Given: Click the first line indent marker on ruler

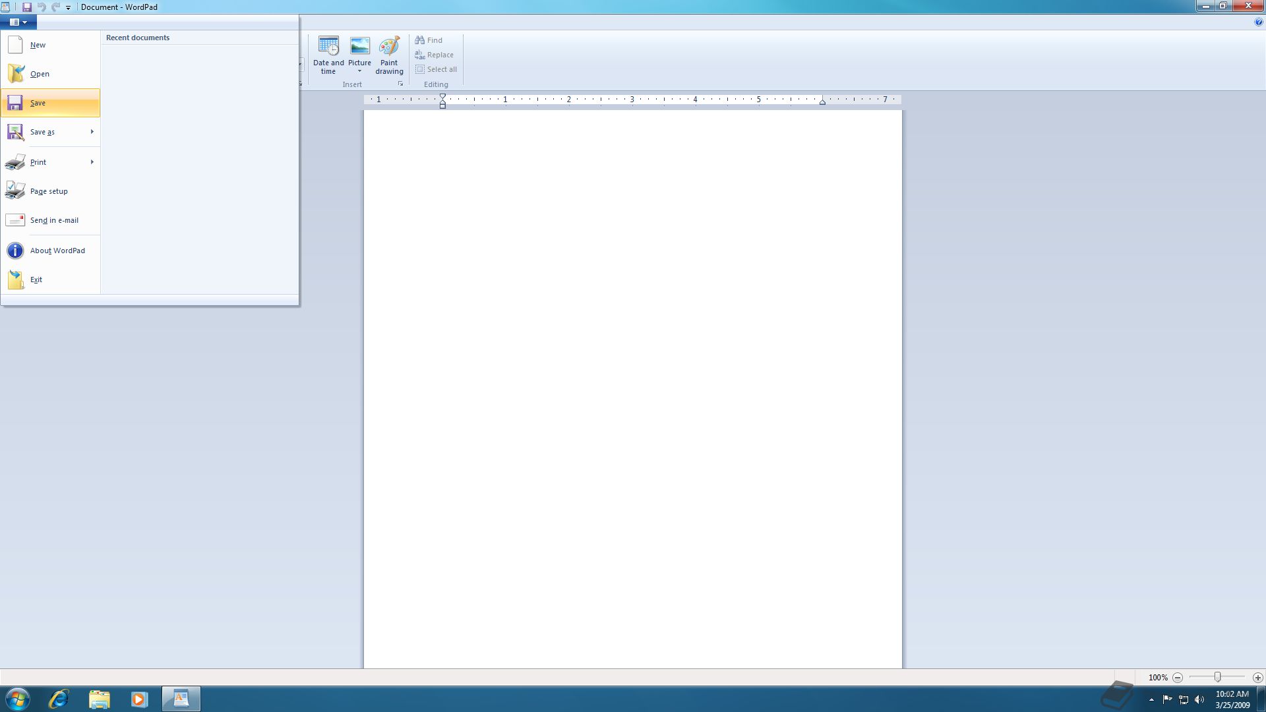Looking at the screenshot, I should click(443, 97).
